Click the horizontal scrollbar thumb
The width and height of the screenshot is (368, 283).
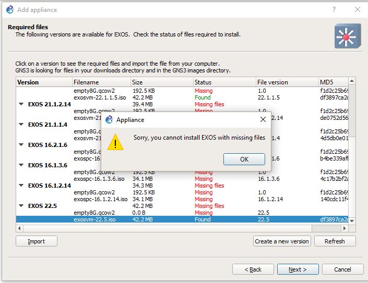tap(168, 228)
